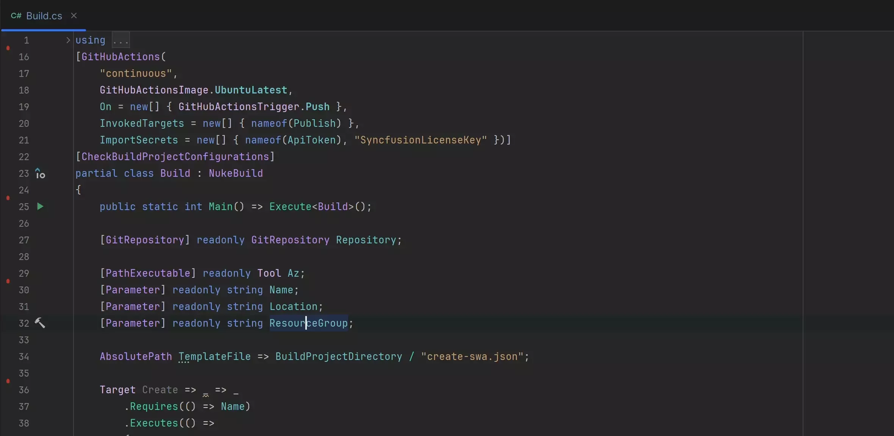Click the "create-swa.json" string literal

click(x=472, y=357)
